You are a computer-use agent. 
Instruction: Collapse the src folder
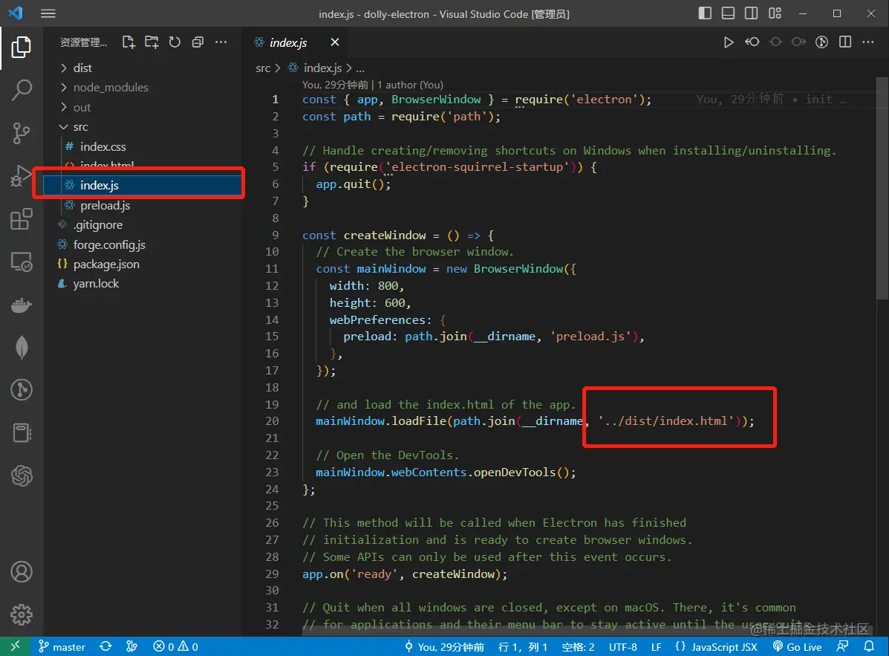[80, 127]
